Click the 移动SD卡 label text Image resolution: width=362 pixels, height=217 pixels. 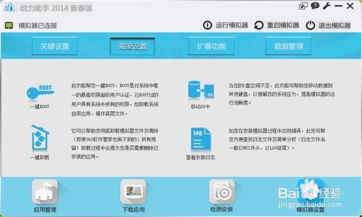tap(200, 107)
